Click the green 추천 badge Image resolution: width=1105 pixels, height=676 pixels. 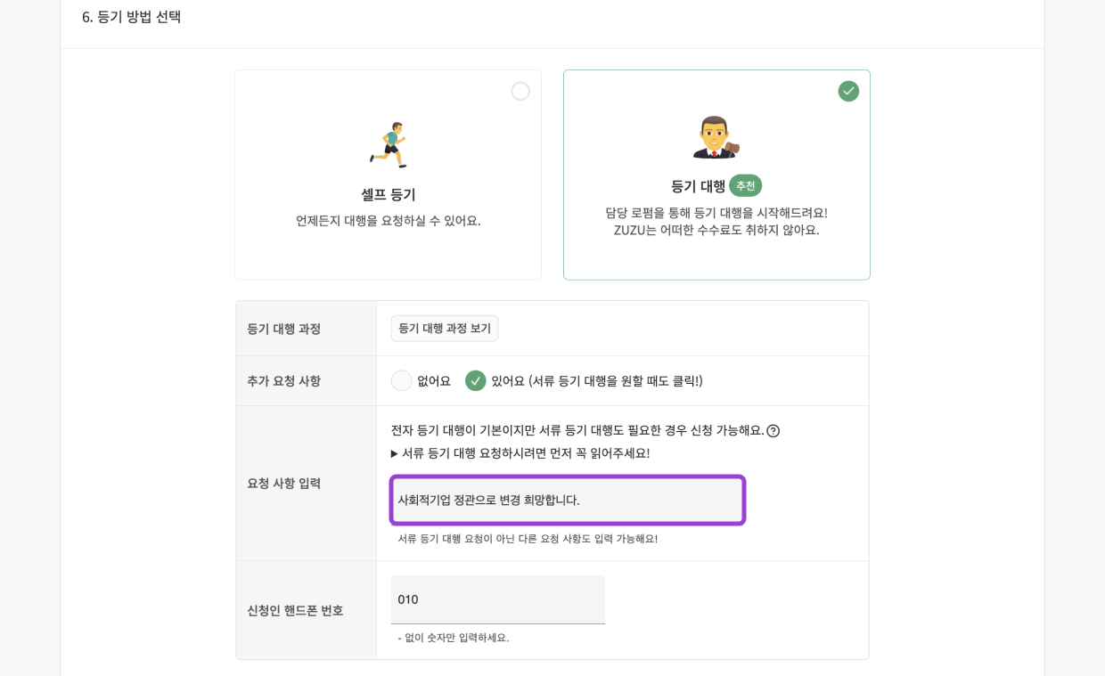745,186
